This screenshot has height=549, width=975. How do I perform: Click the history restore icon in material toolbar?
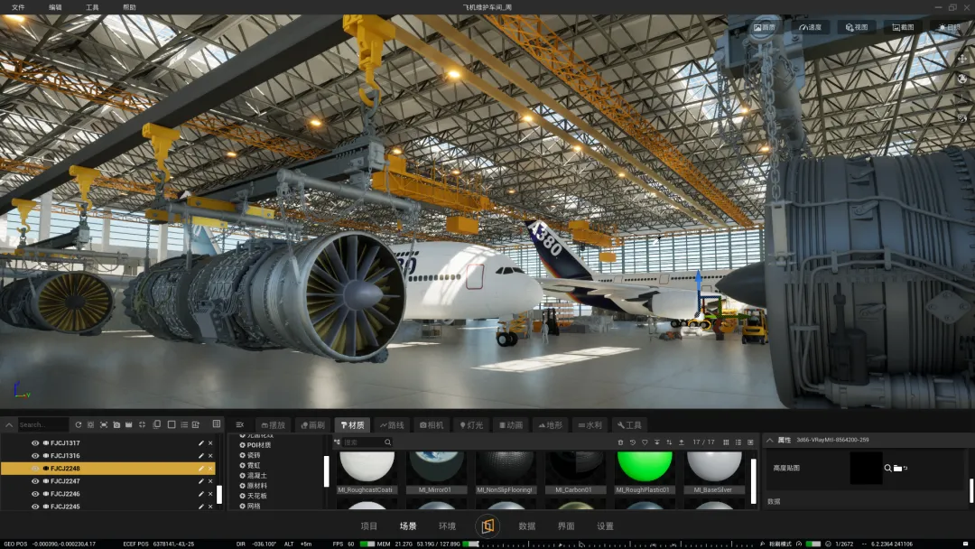click(x=633, y=442)
